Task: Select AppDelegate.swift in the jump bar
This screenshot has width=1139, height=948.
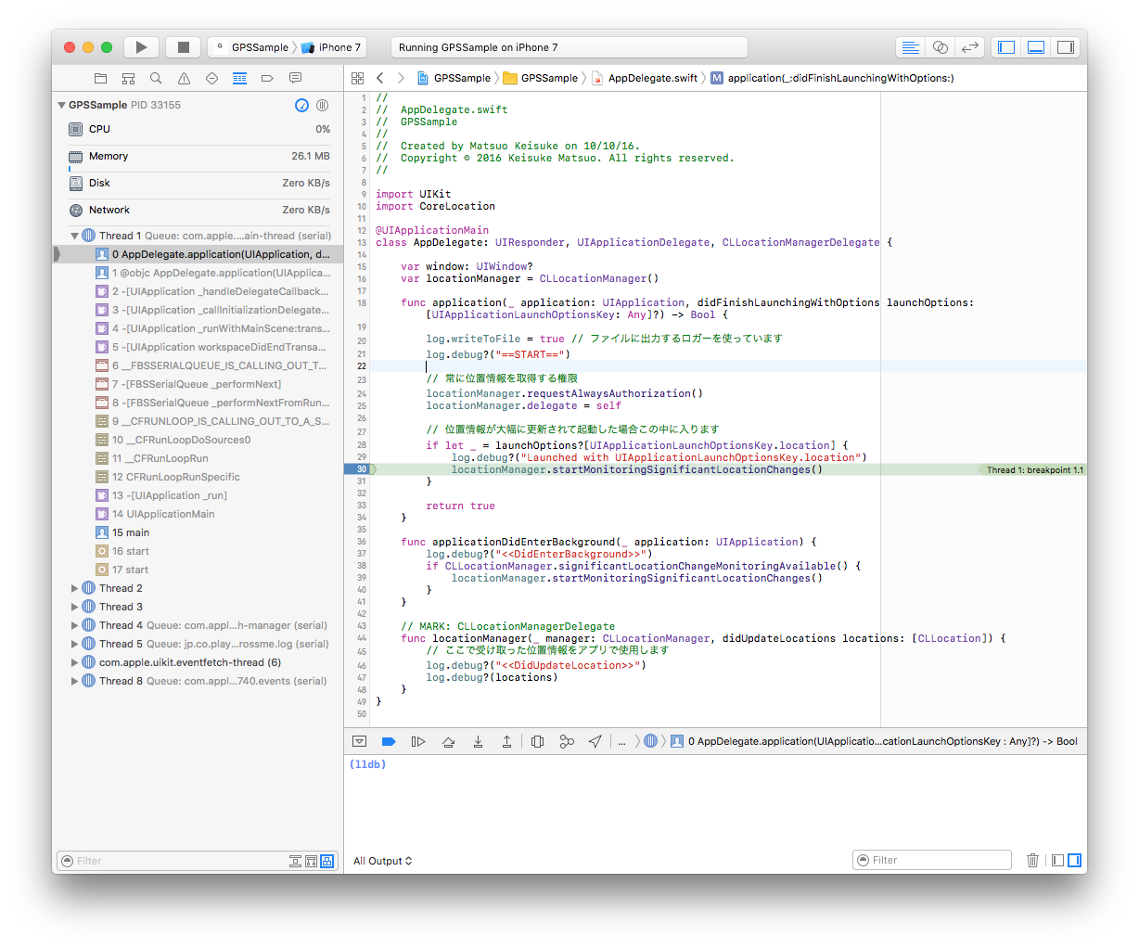Action: 652,78
